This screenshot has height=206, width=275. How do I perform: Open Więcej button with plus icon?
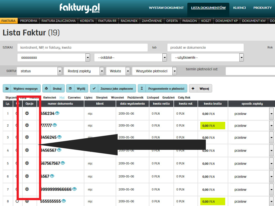[x=201, y=89]
